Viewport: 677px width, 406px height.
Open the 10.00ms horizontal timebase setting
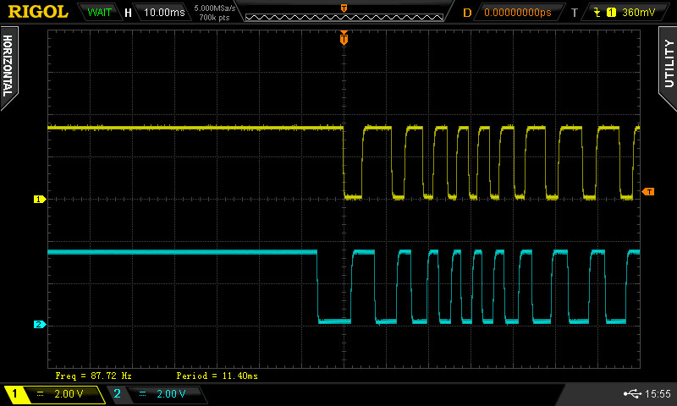163,13
